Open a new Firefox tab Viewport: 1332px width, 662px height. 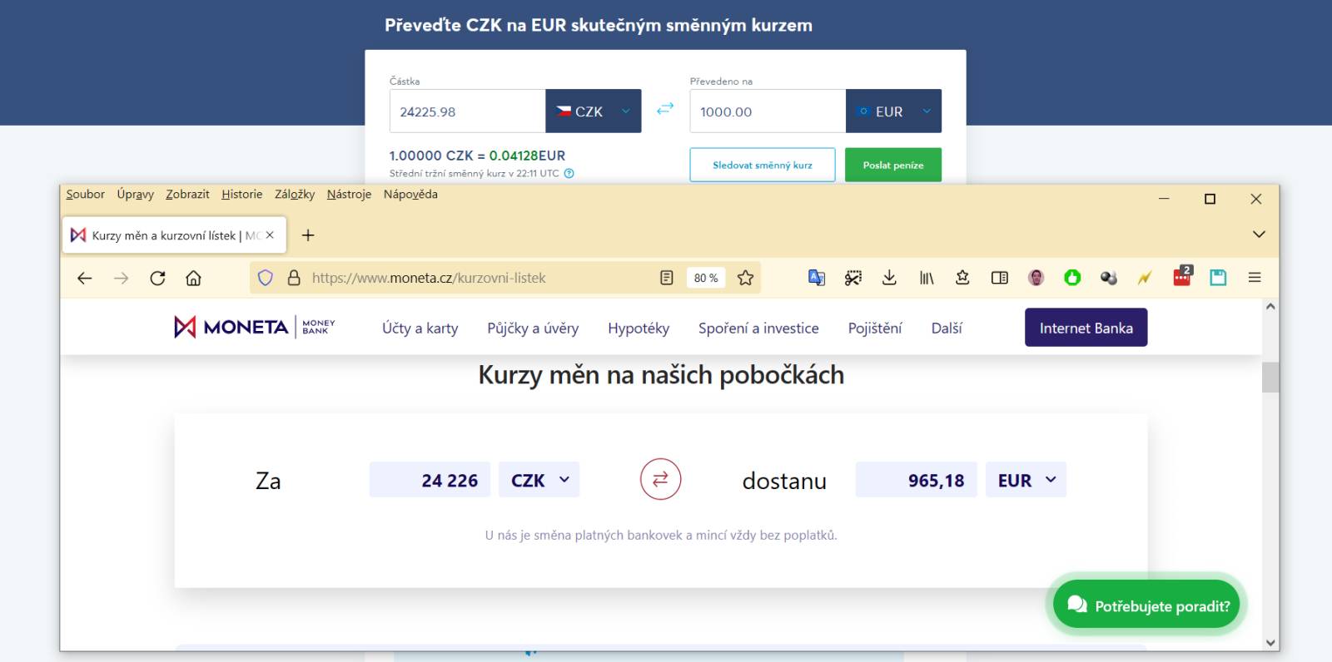coord(308,235)
